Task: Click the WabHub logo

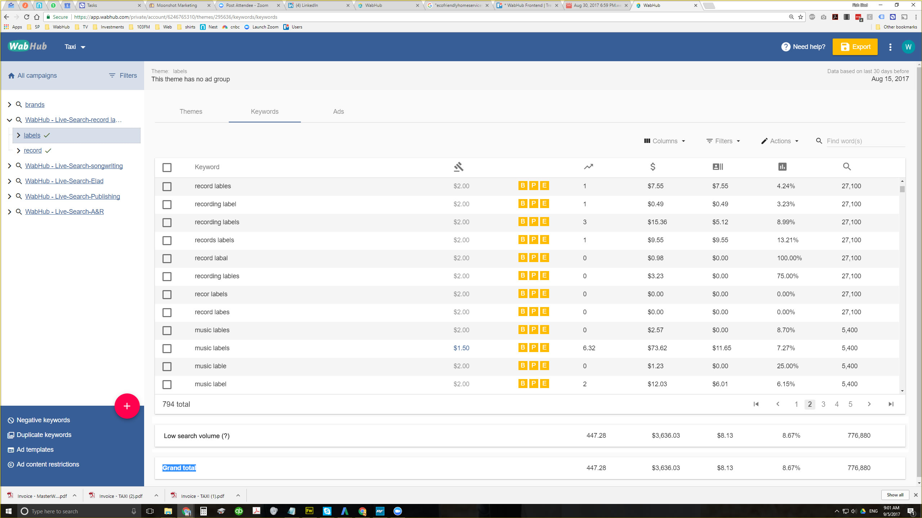Action: click(x=28, y=46)
